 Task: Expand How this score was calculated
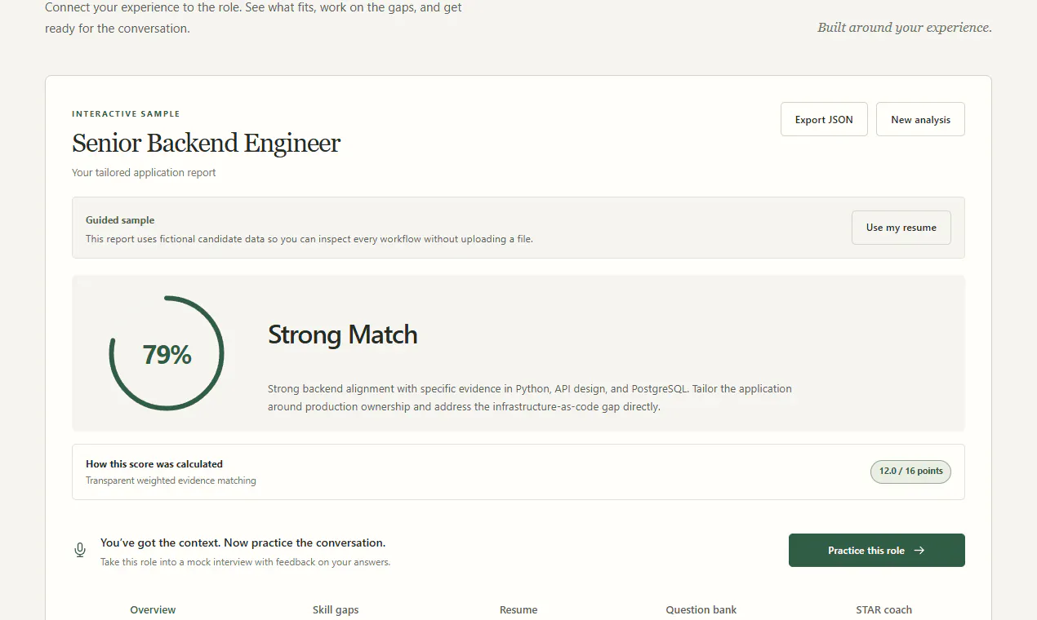click(518, 472)
